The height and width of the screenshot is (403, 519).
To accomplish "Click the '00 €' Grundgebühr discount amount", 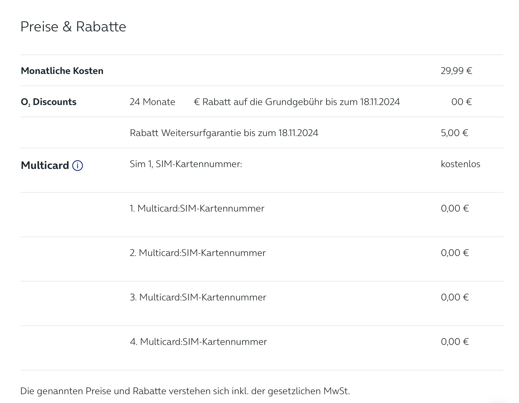I will 461,102.
